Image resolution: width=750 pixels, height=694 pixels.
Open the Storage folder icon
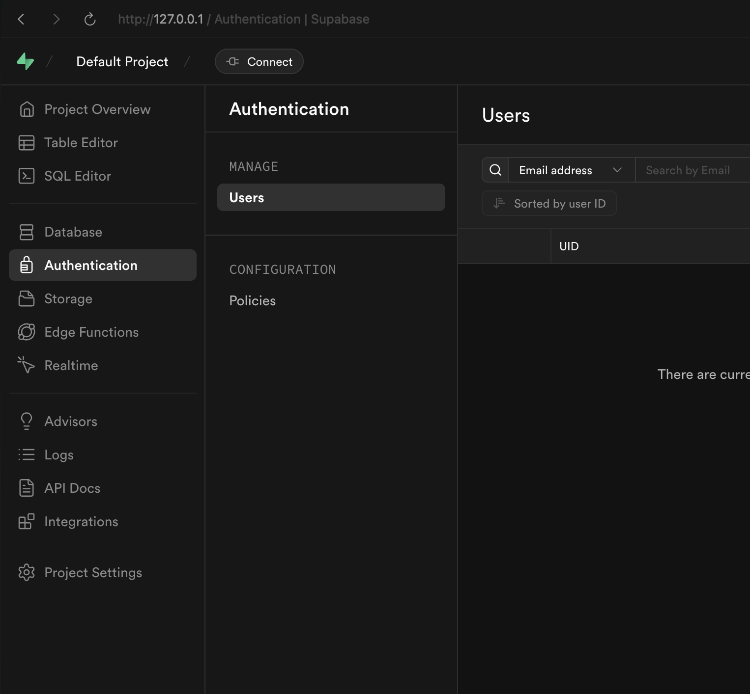(27, 299)
